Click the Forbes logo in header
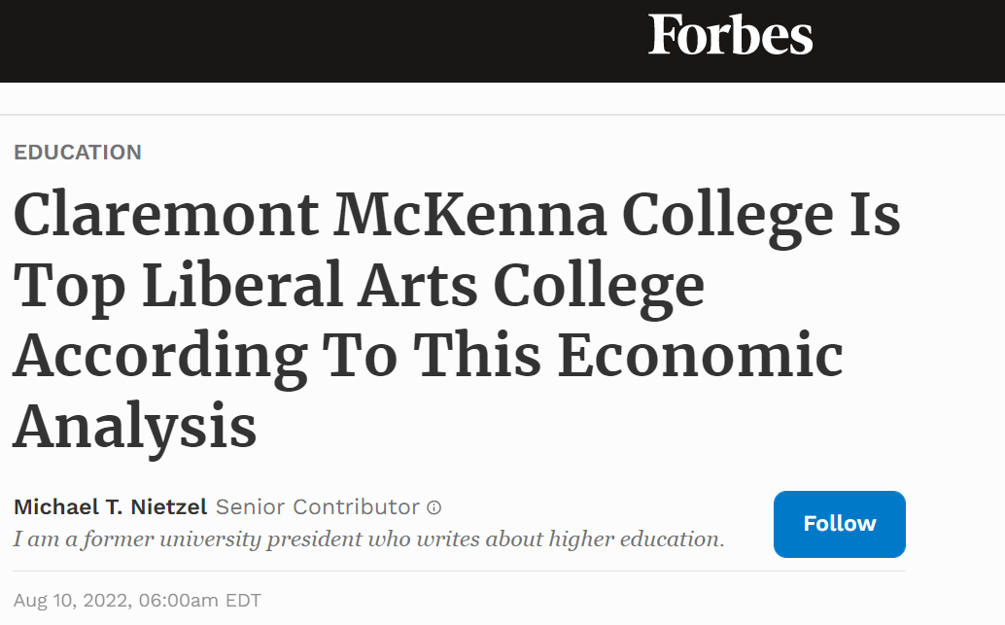Image resolution: width=1005 pixels, height=625 pixels. pos(730,35)
